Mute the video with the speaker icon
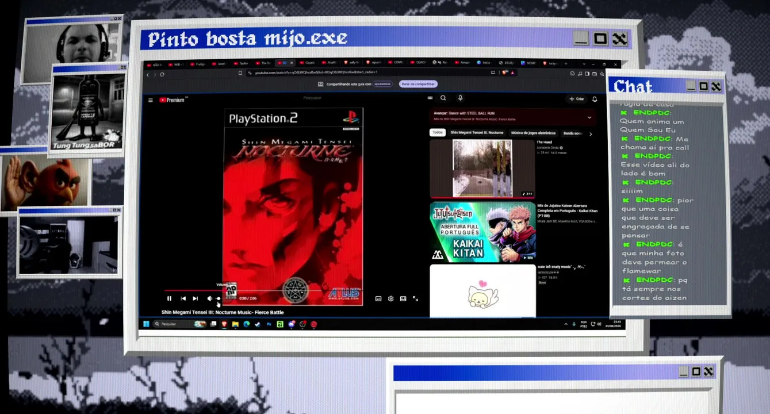 pyautogui.click(x=209, y=298)
